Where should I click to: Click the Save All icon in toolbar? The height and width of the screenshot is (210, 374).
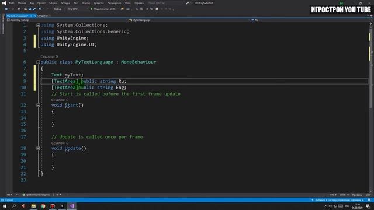pos(34,9)
